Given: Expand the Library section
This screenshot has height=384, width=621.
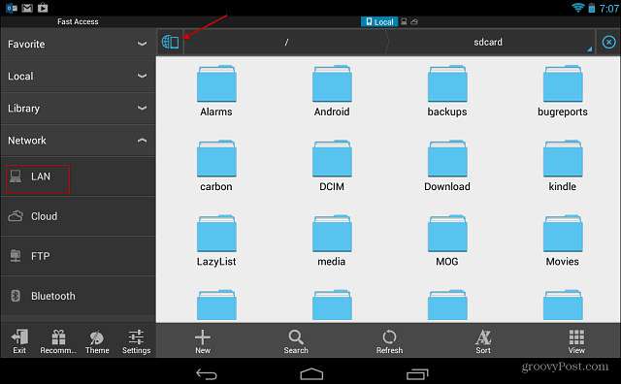Looking at the screenshot, I should click(78, 108).
